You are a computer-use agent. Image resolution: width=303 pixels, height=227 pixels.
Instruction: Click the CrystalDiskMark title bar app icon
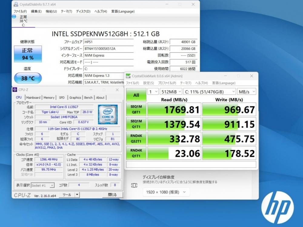(128, 76)
